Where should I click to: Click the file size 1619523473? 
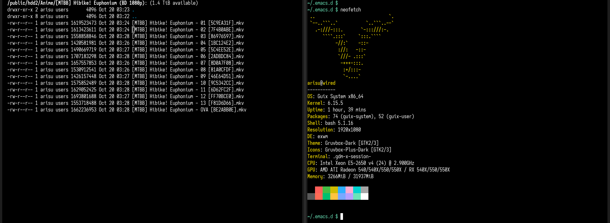[x=84, y=23]
